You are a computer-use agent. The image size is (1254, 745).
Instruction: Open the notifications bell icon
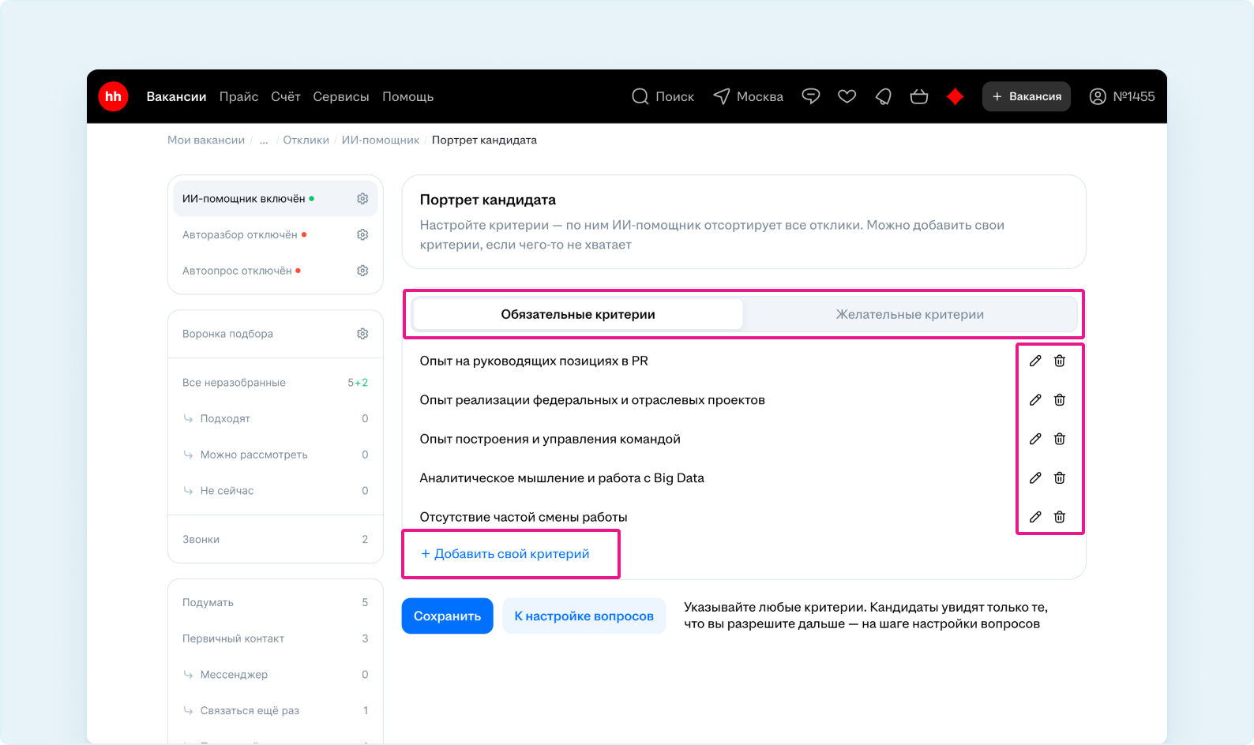click(883, 96)
